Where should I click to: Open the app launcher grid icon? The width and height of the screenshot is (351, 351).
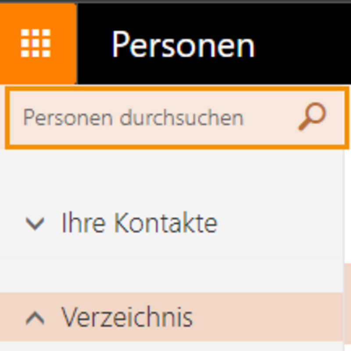[x=36, y=43]
